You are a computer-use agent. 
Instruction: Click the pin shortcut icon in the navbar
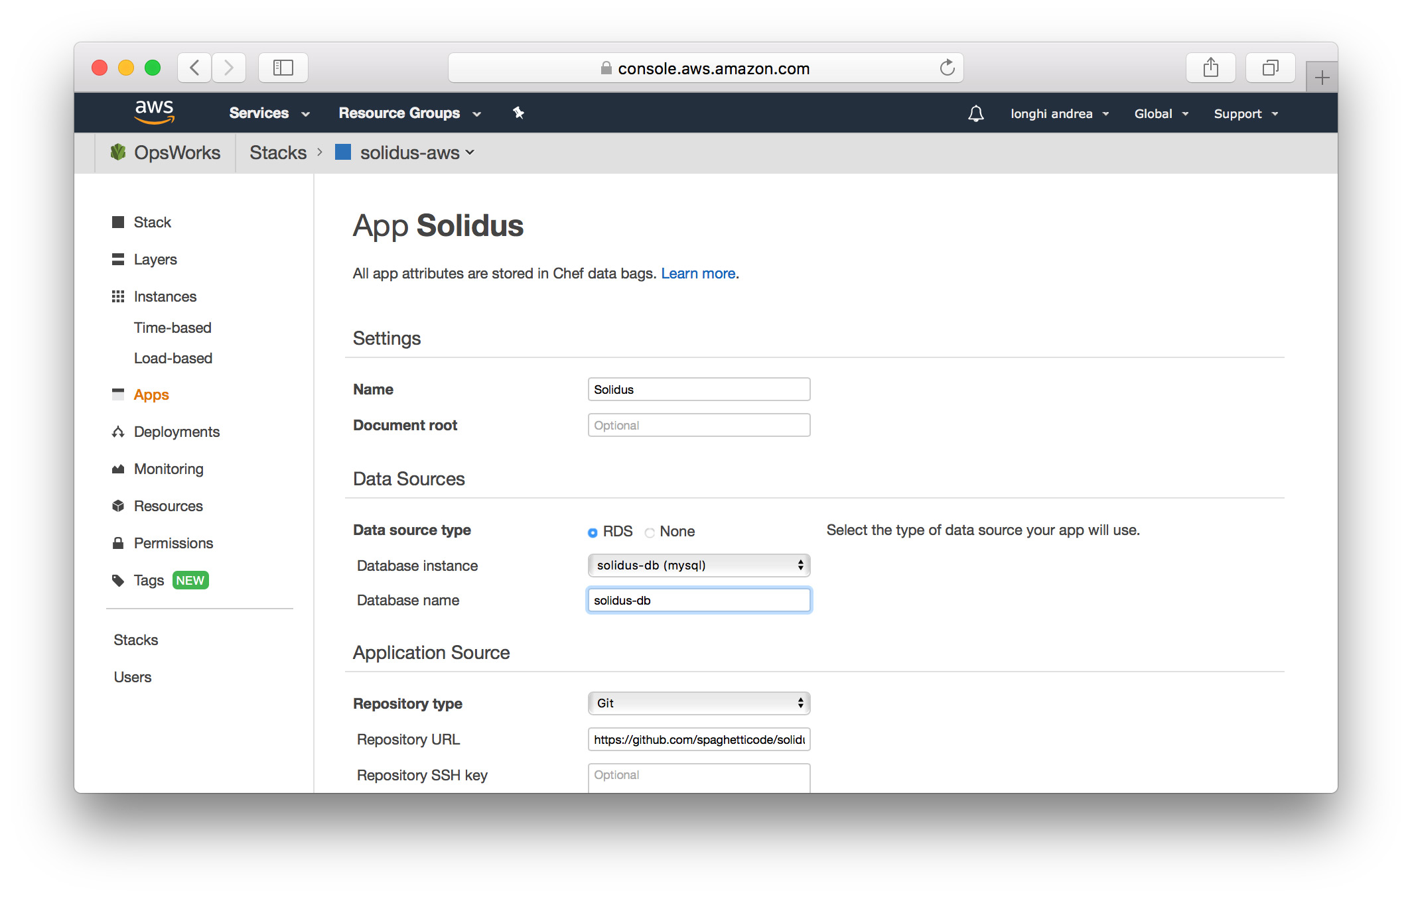(518, 113)
